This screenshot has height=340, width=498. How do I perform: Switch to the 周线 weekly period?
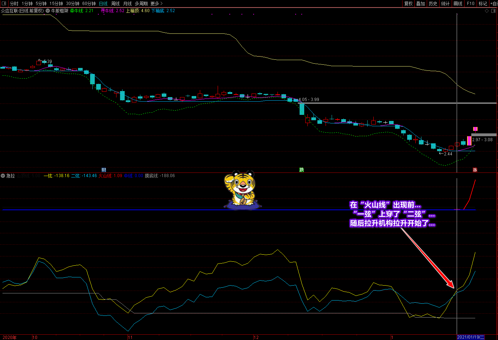[x=115, y=4]
